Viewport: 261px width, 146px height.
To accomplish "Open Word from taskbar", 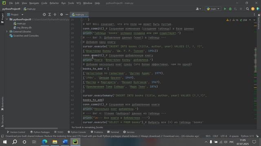I will (65, 142).
